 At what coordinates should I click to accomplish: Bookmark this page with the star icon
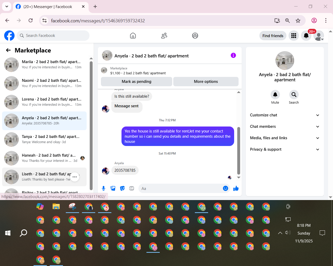[x=298, y=21]
